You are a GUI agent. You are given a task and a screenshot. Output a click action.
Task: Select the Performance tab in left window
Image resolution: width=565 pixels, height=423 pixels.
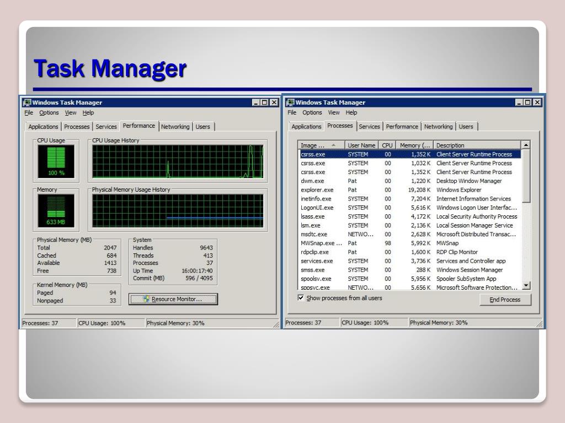(x=139, y=126)
